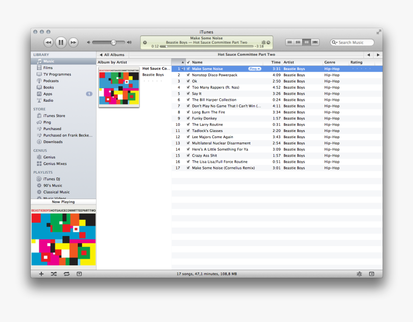Screen dimensions: 413x322
Task: Click the round arrow icon right of display
Action: point(268,42)
